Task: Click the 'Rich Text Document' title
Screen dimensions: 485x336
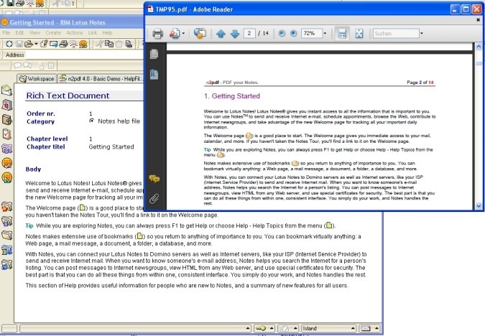Action: [x=68, y=95]
